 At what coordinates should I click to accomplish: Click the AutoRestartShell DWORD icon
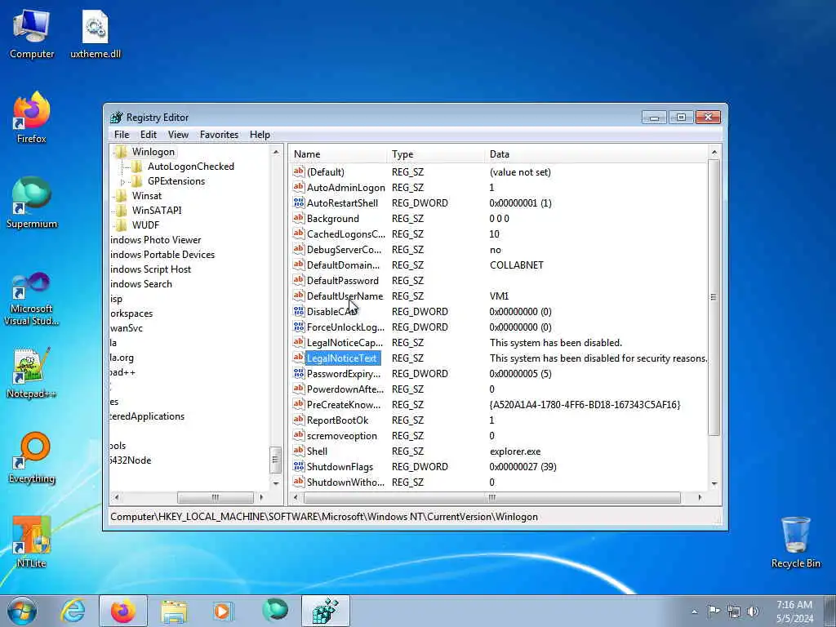pyautogui.click(x=299, y=202)
